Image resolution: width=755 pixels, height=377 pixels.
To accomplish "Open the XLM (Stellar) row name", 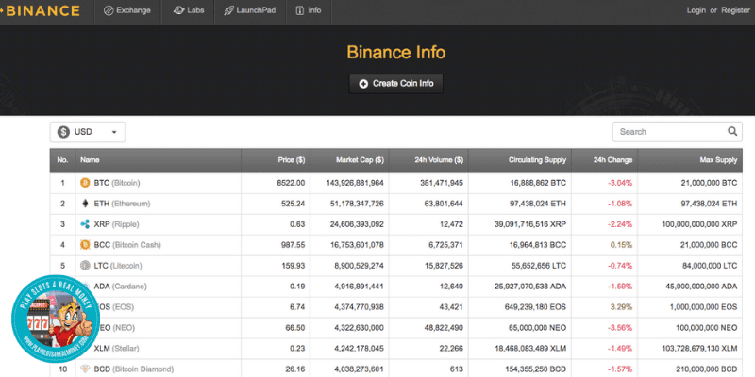I will click(116, 349).
